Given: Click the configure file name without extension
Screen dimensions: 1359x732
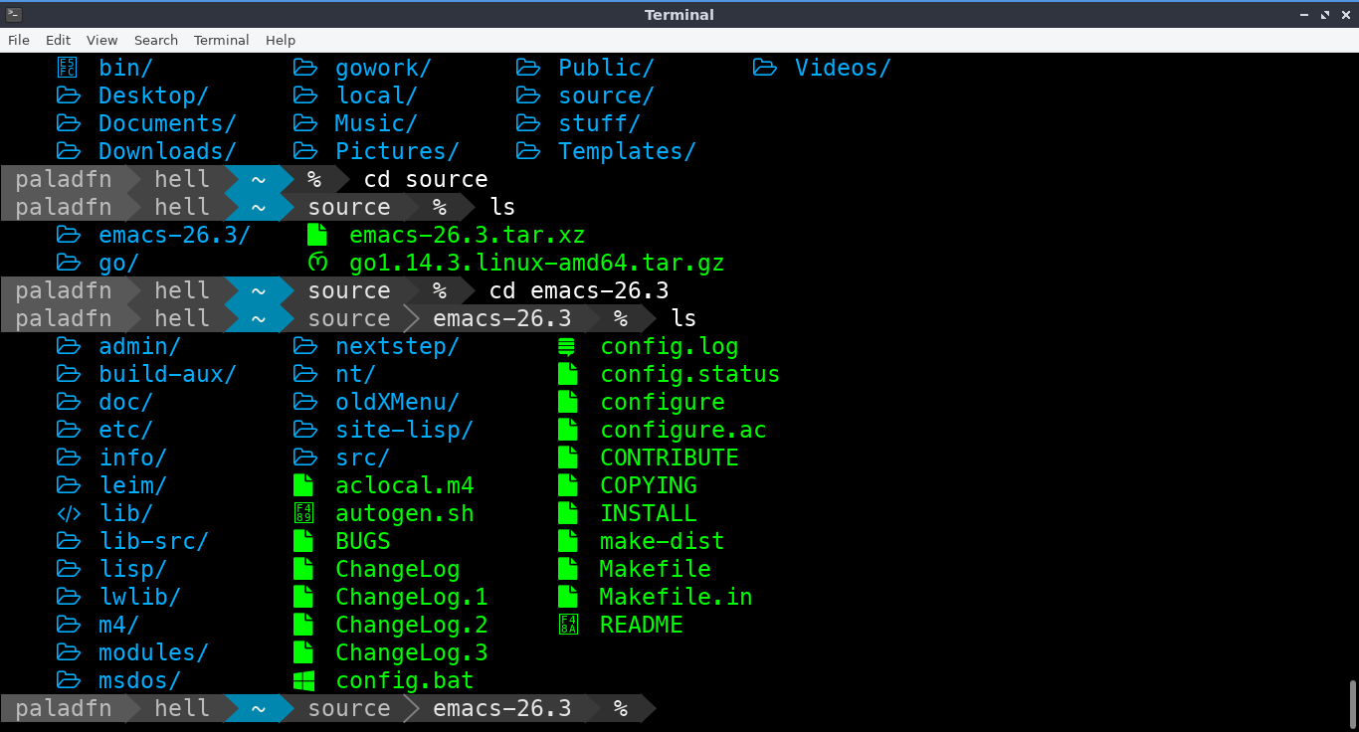Looking at the screenshot, I should [x=663, y=402].
